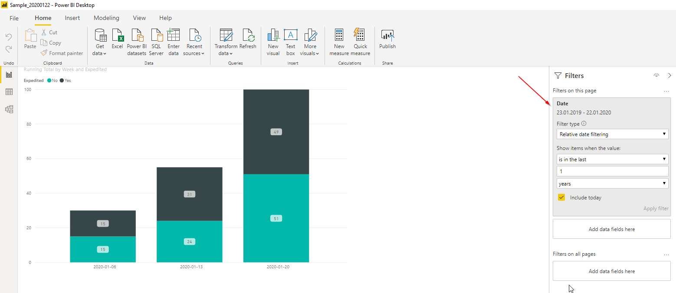
Task: Click the teal bar segment labeled 24
Action: coord(189,241)
